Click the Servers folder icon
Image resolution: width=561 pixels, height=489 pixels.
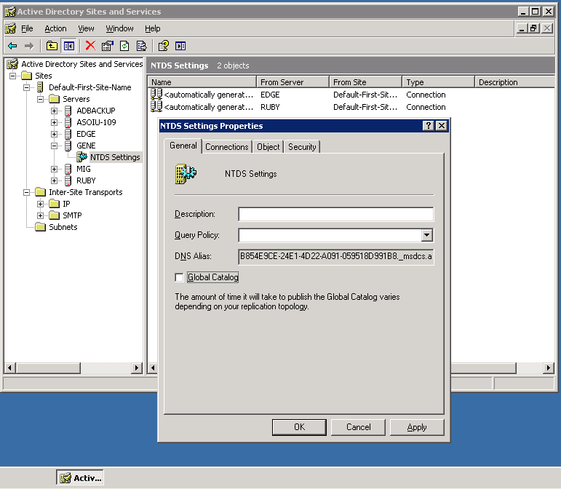click(54, 99)
